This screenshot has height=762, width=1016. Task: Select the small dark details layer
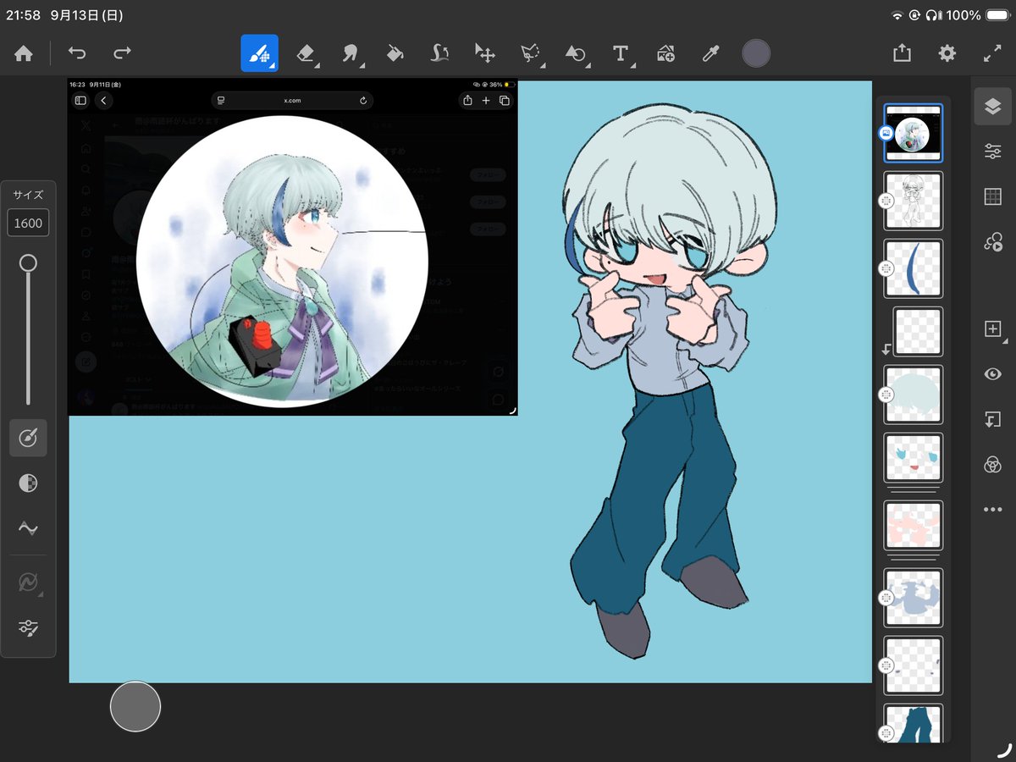coord(914,665)
